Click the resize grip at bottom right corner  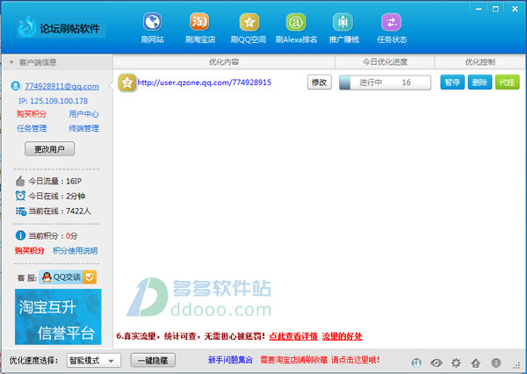click(x=518, y=366)
